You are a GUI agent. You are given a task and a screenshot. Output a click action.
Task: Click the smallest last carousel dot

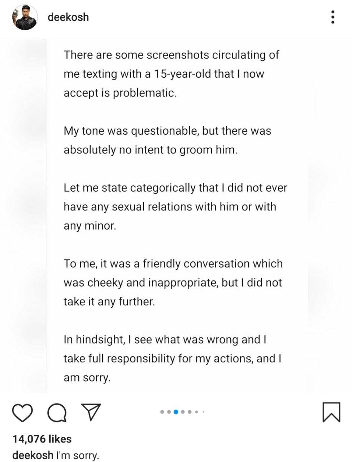(x=203, y=412)
